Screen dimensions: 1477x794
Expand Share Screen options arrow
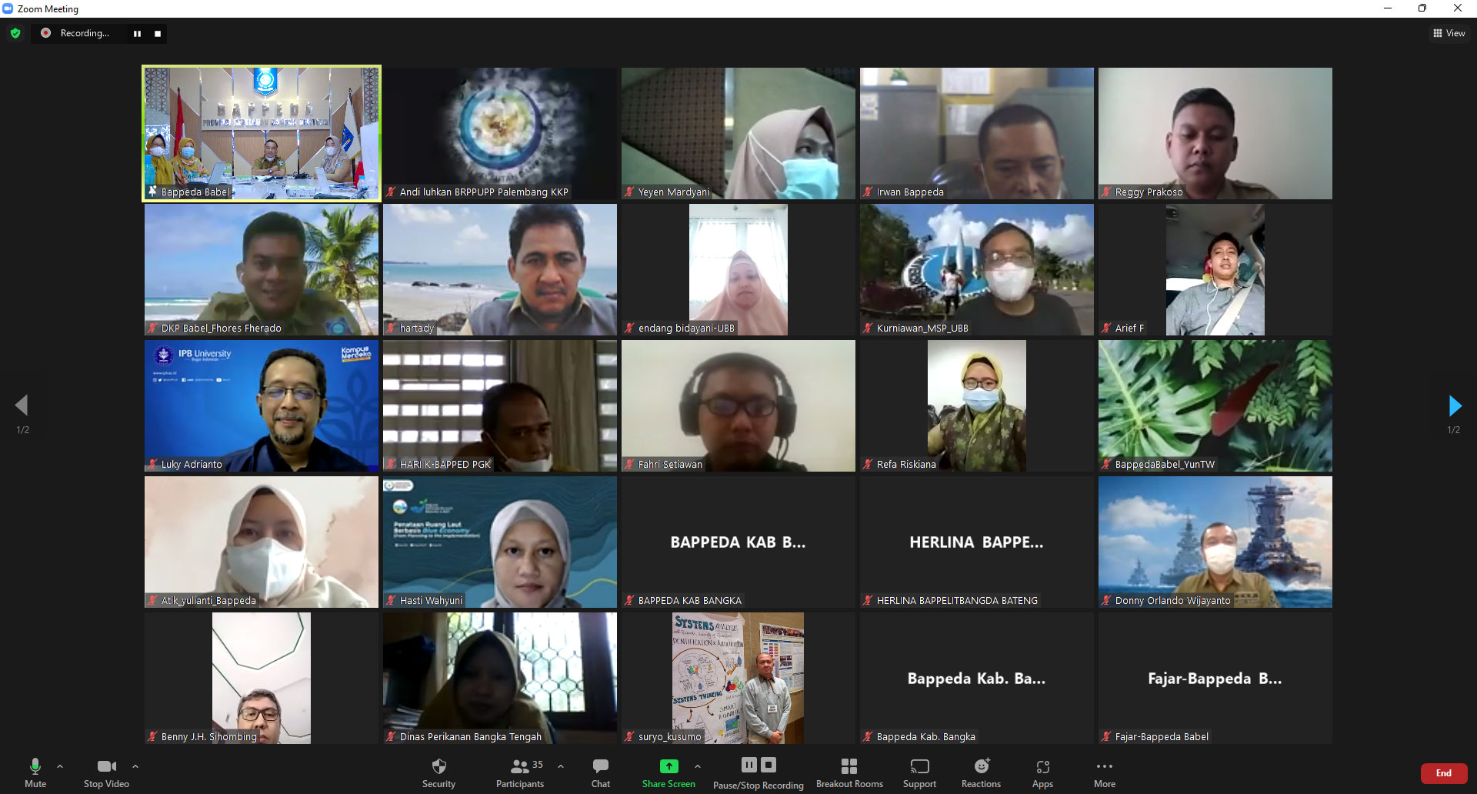point(698,766)
